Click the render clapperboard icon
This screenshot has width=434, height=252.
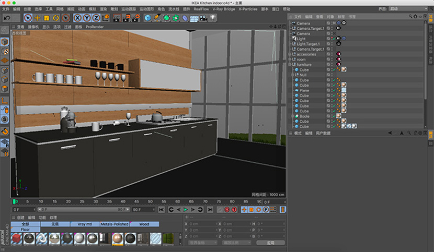[117, 18]
